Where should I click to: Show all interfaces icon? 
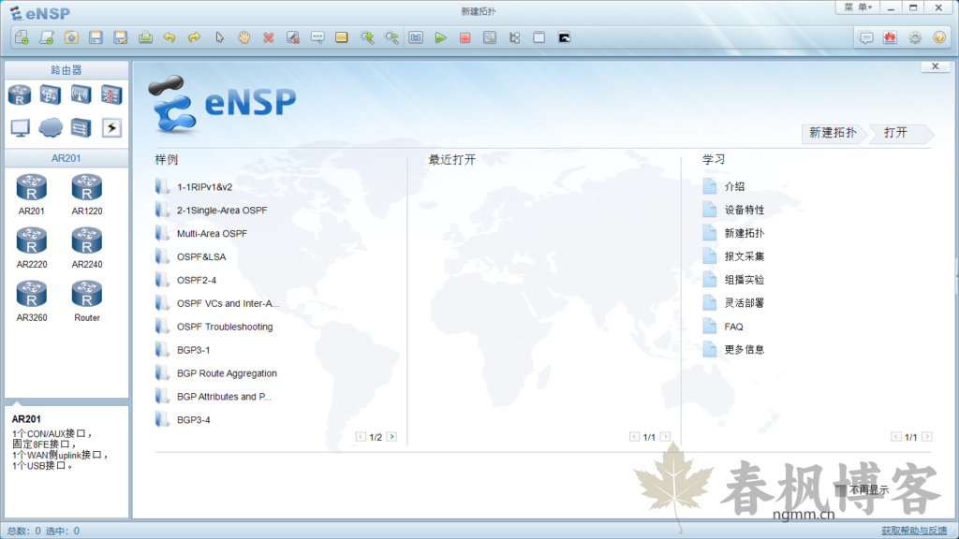coord(514,37)
